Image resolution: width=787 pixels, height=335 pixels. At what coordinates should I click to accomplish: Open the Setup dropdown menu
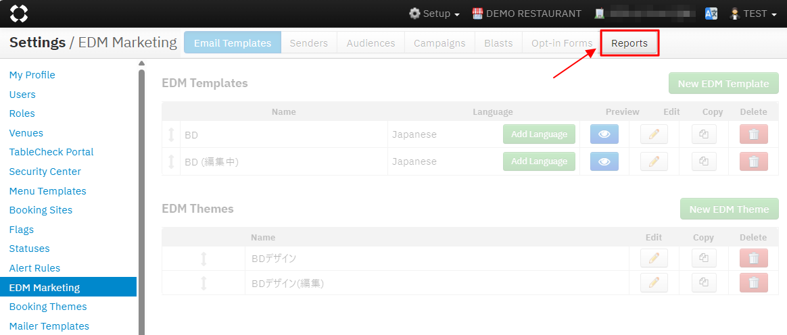(434, 14)
